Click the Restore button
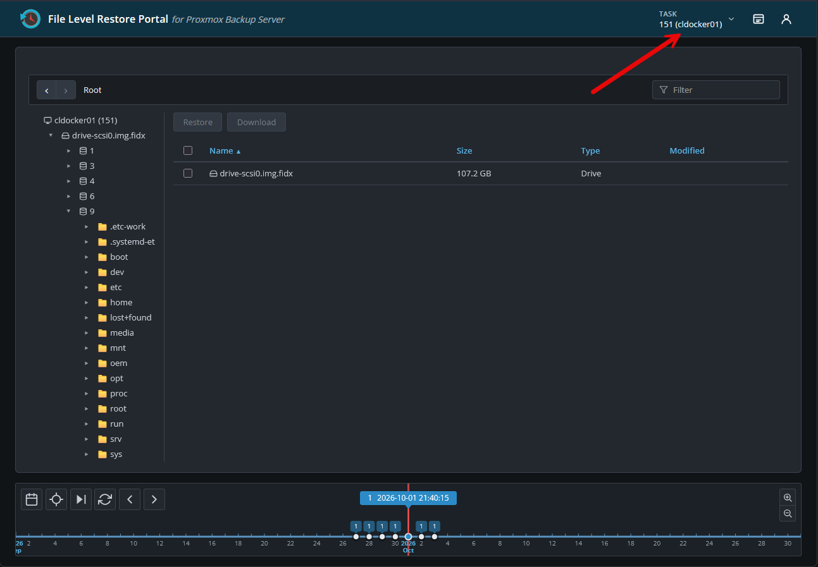Viewport: 818px width, 567px height. [197, 122]
